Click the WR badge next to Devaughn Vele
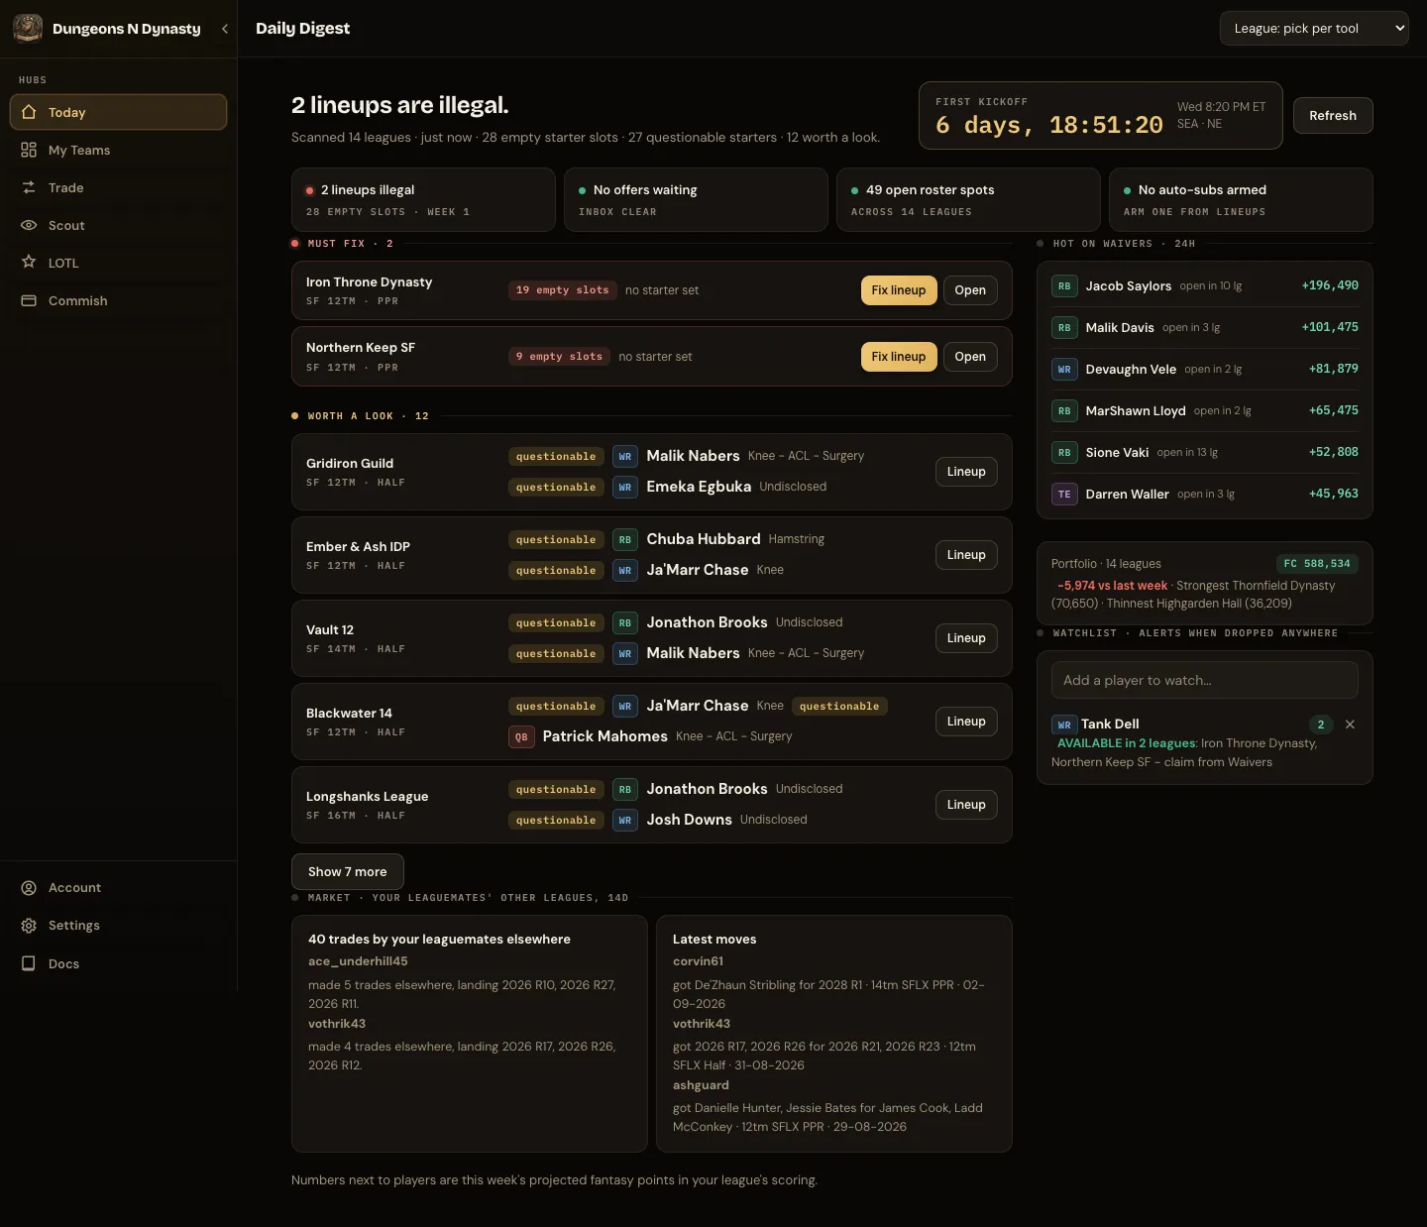The image size is (1427, 1227). click(x=1064, y=370)
